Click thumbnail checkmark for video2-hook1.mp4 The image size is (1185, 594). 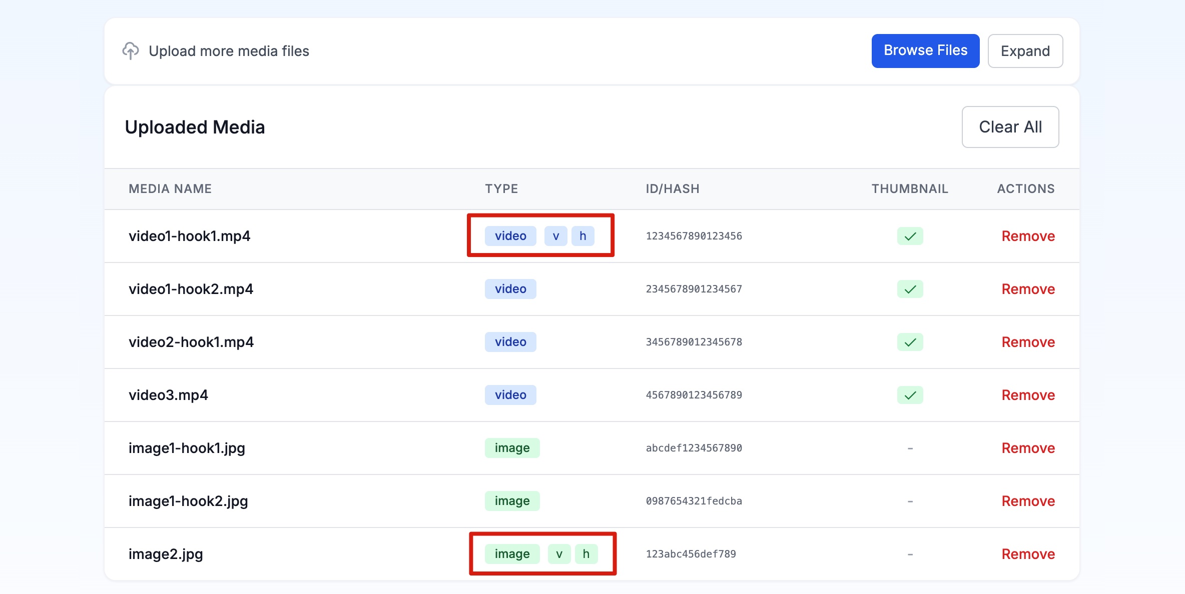910,342
